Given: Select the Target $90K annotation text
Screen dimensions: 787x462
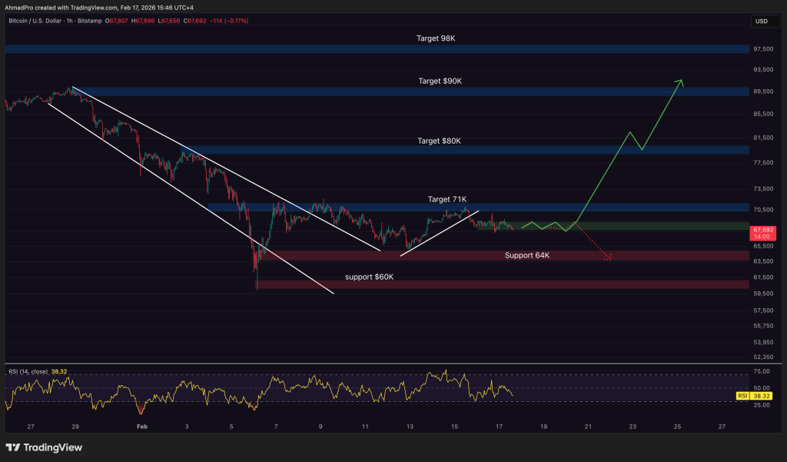Looking at the screenshot, I should click(439, 80).
